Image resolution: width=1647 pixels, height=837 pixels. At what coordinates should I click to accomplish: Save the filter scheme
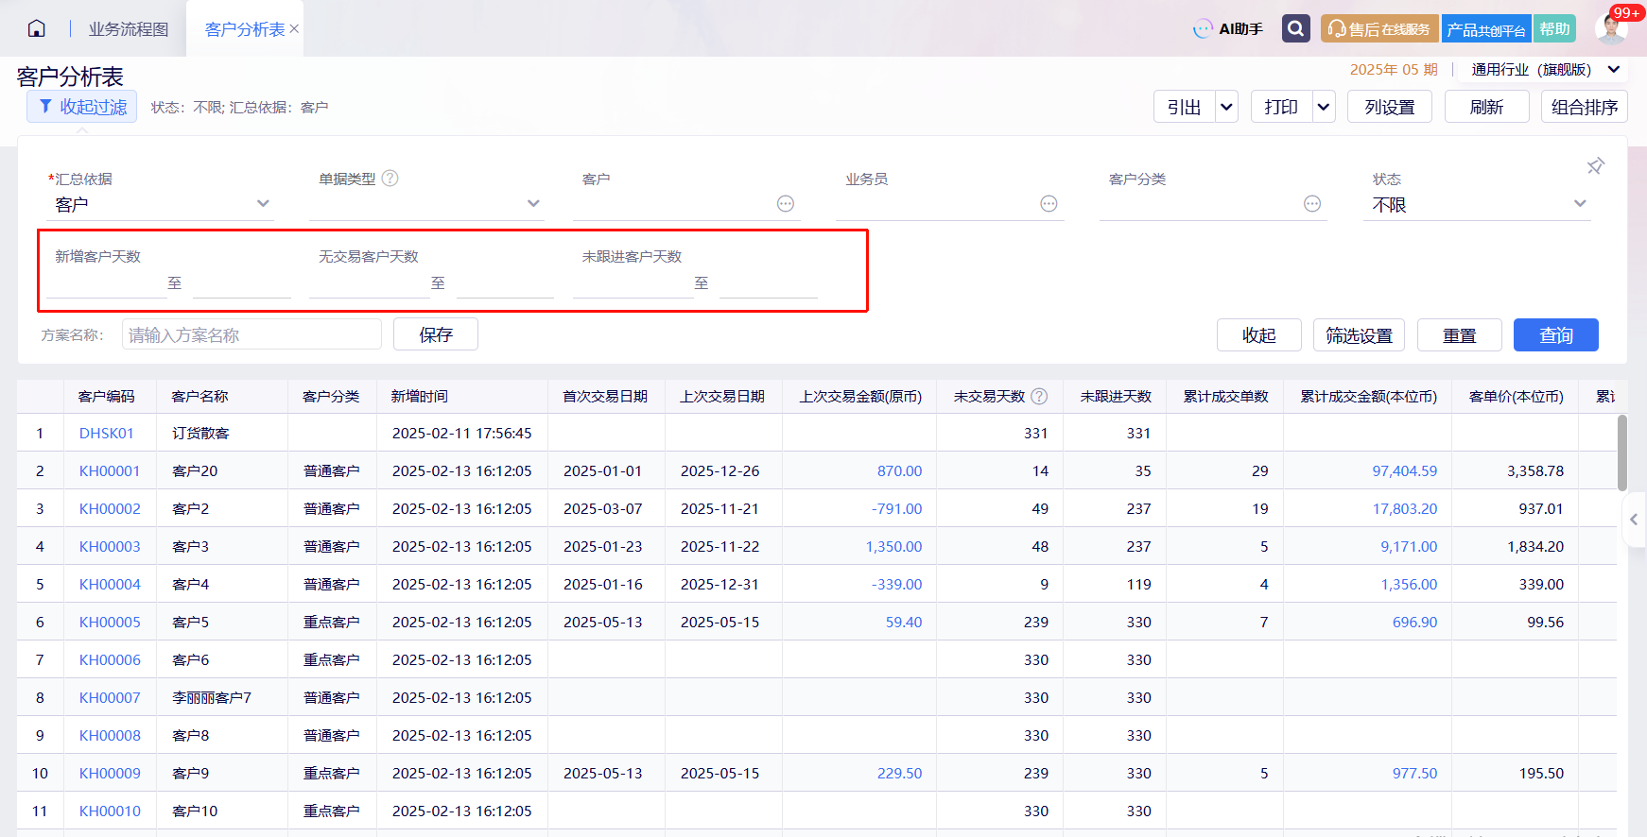(x=436, y=334)
